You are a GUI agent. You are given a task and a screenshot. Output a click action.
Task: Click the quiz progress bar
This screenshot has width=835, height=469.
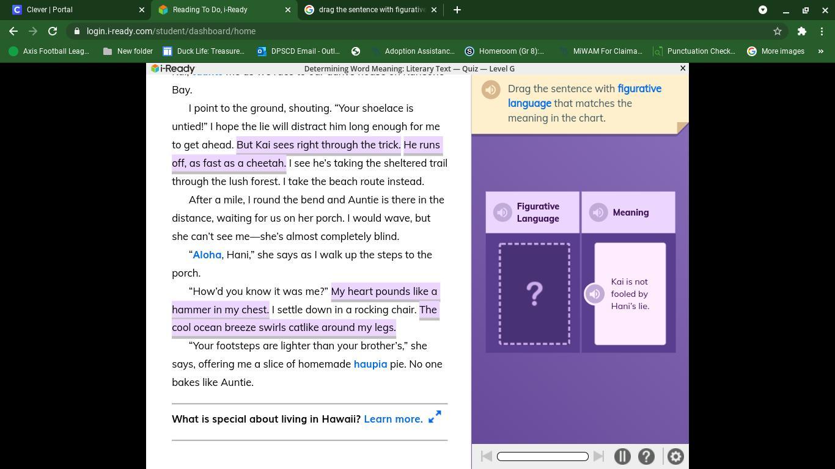click(x=542, y=456)
